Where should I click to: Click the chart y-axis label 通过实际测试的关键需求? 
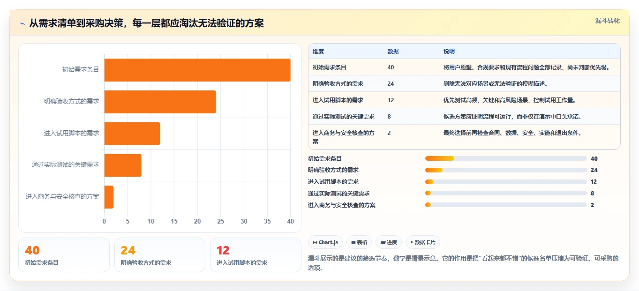pyautogui.click(x=66, y=165)
